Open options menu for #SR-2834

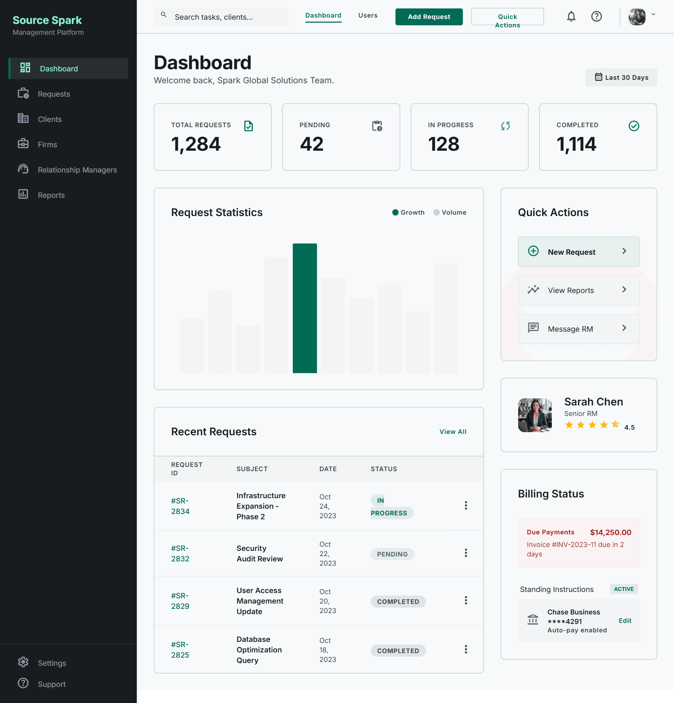(x=466, y=505)
